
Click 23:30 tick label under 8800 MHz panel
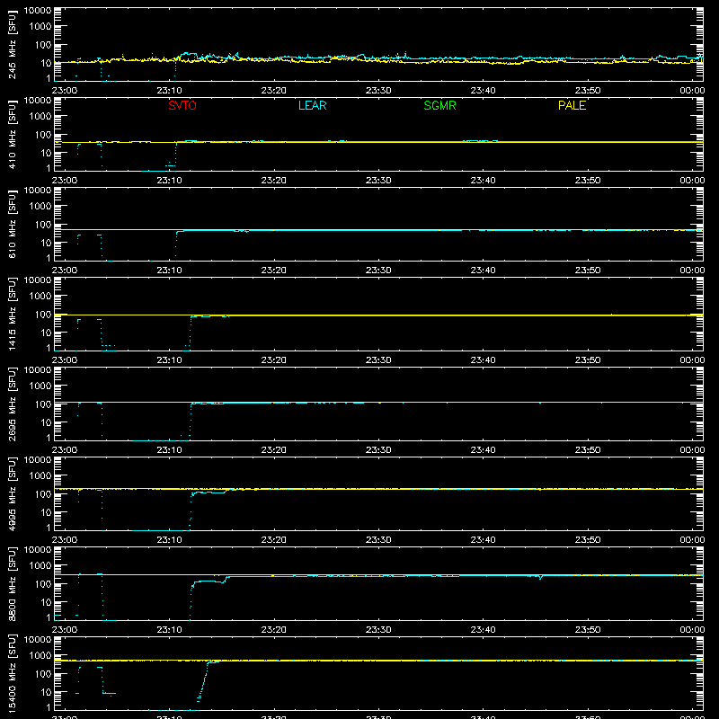click(378, 630)
